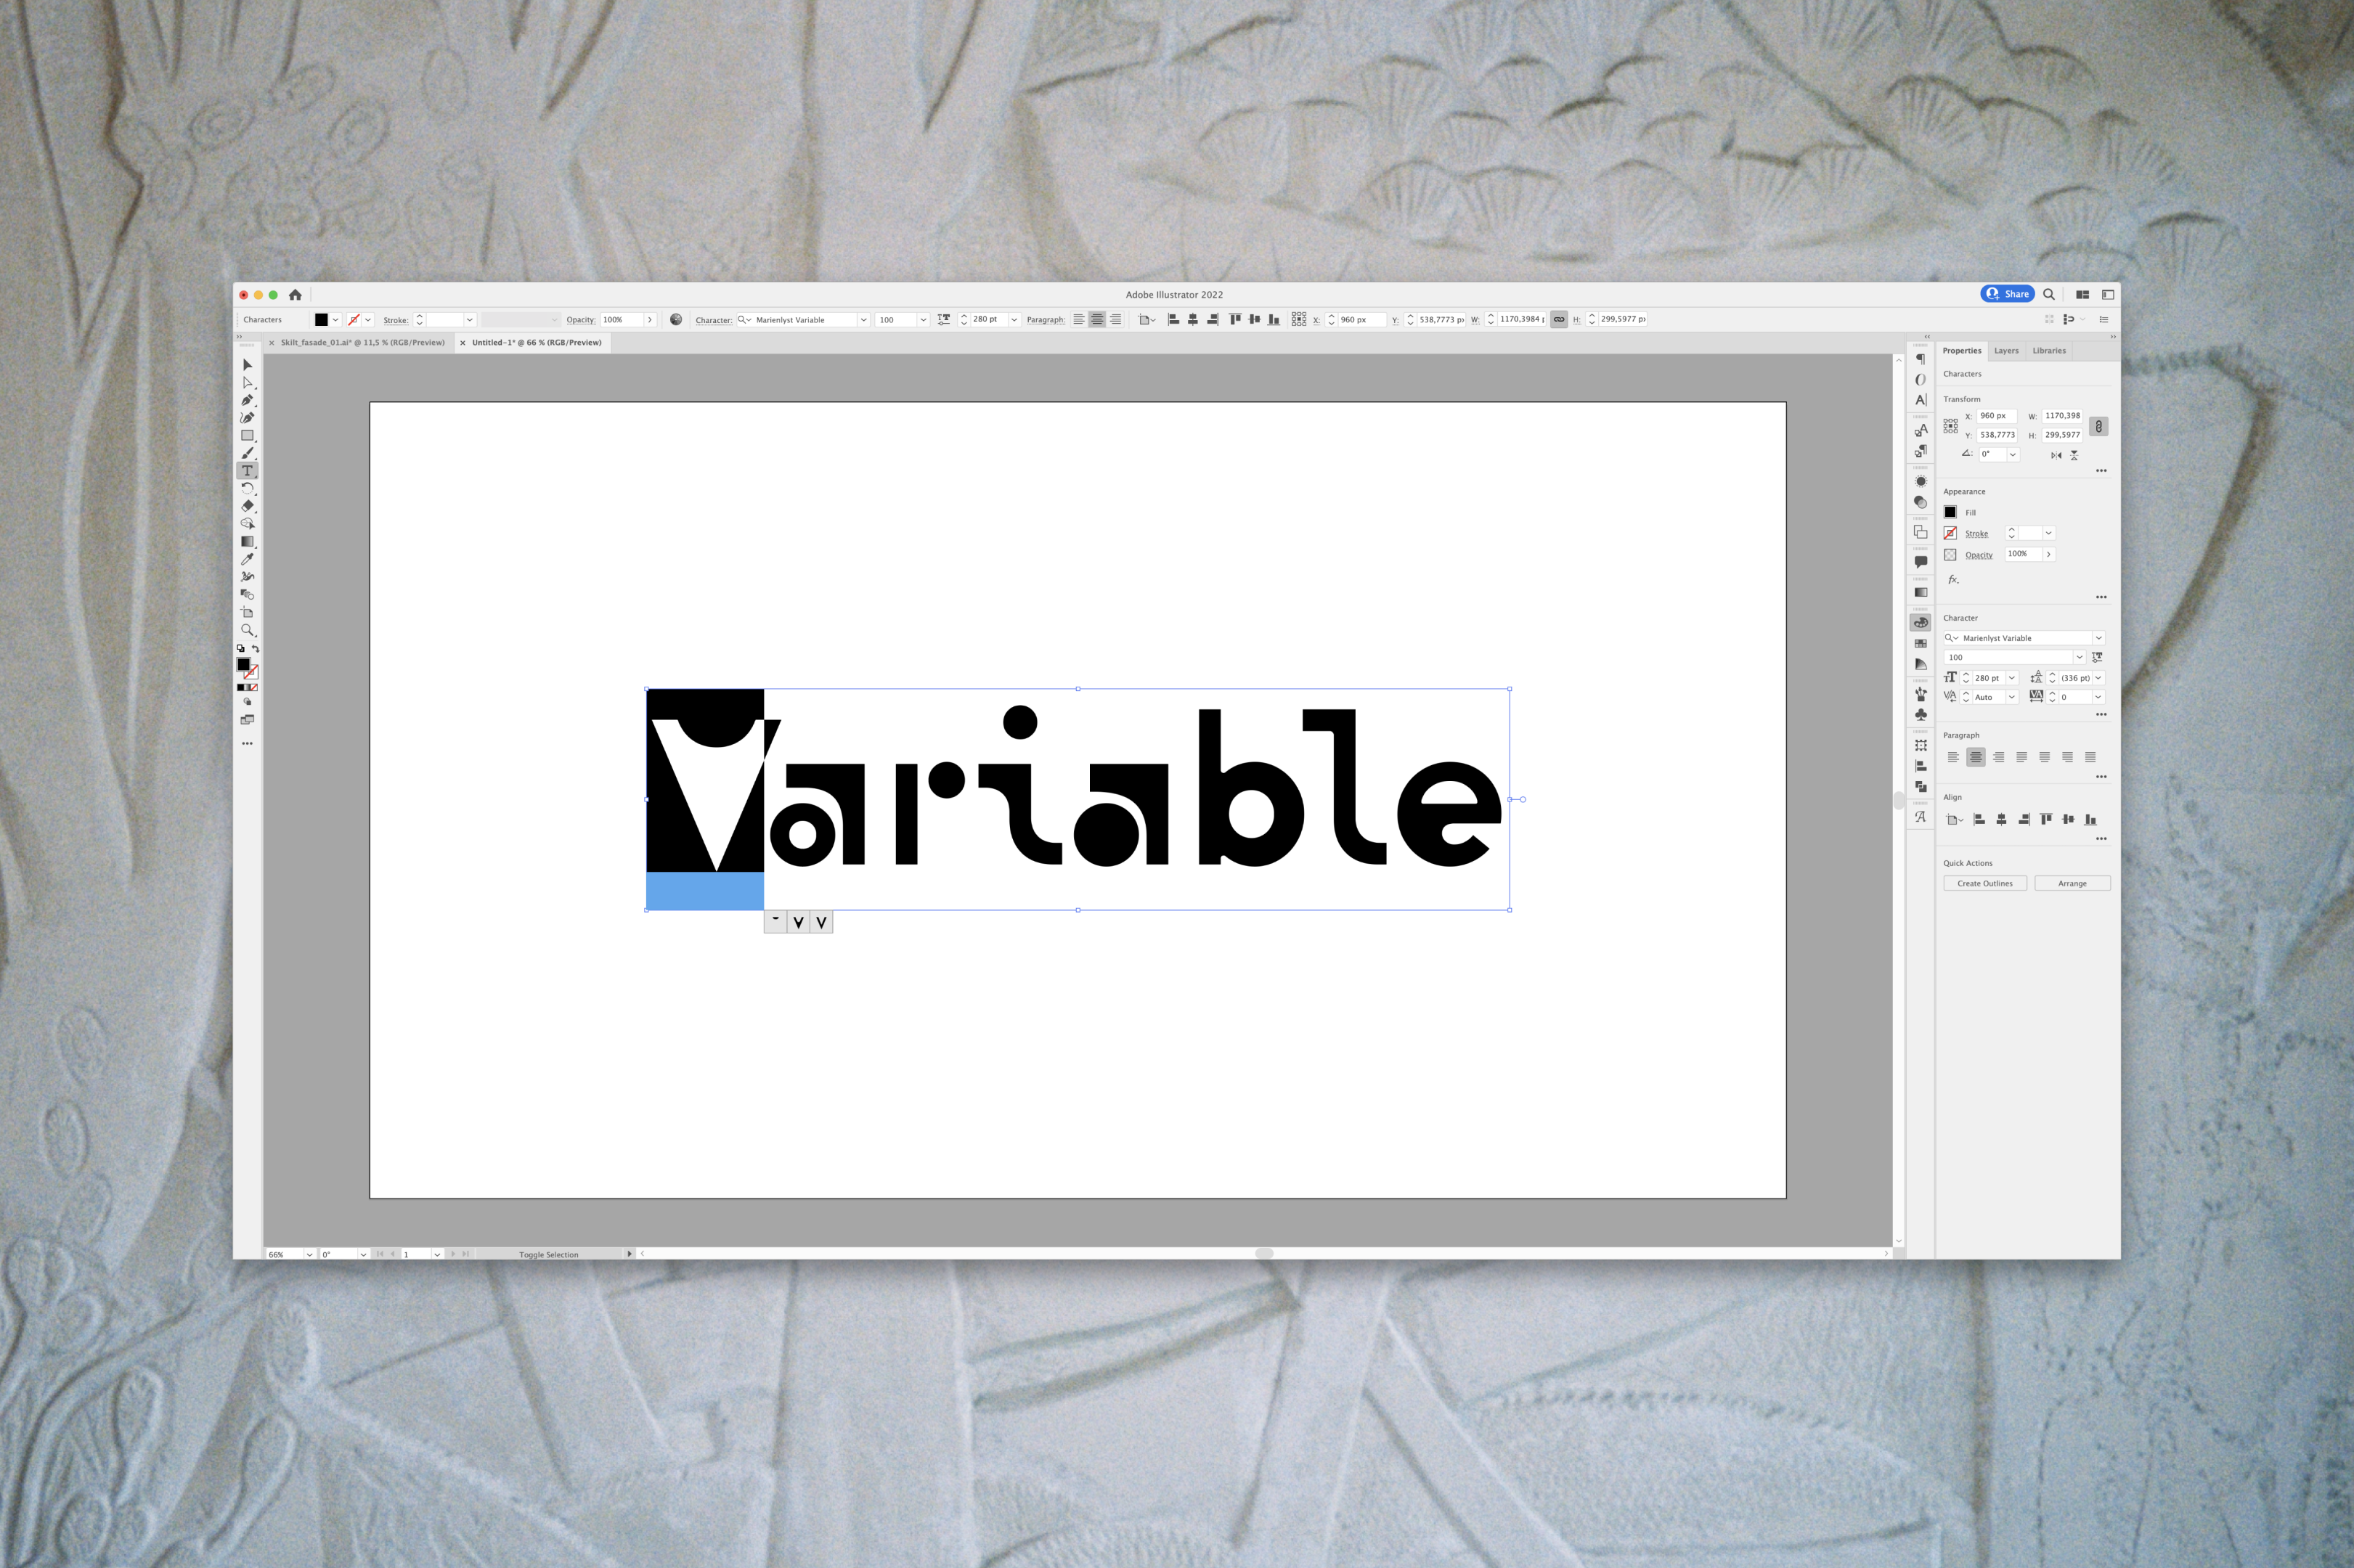
Task: Expand the 280 pt font size dropdown
Action: [2011, 678]
